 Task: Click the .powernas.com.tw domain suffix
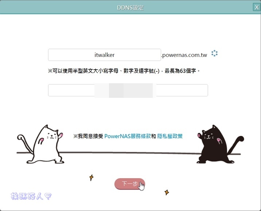pyautogui.click(x=184, y=55)
